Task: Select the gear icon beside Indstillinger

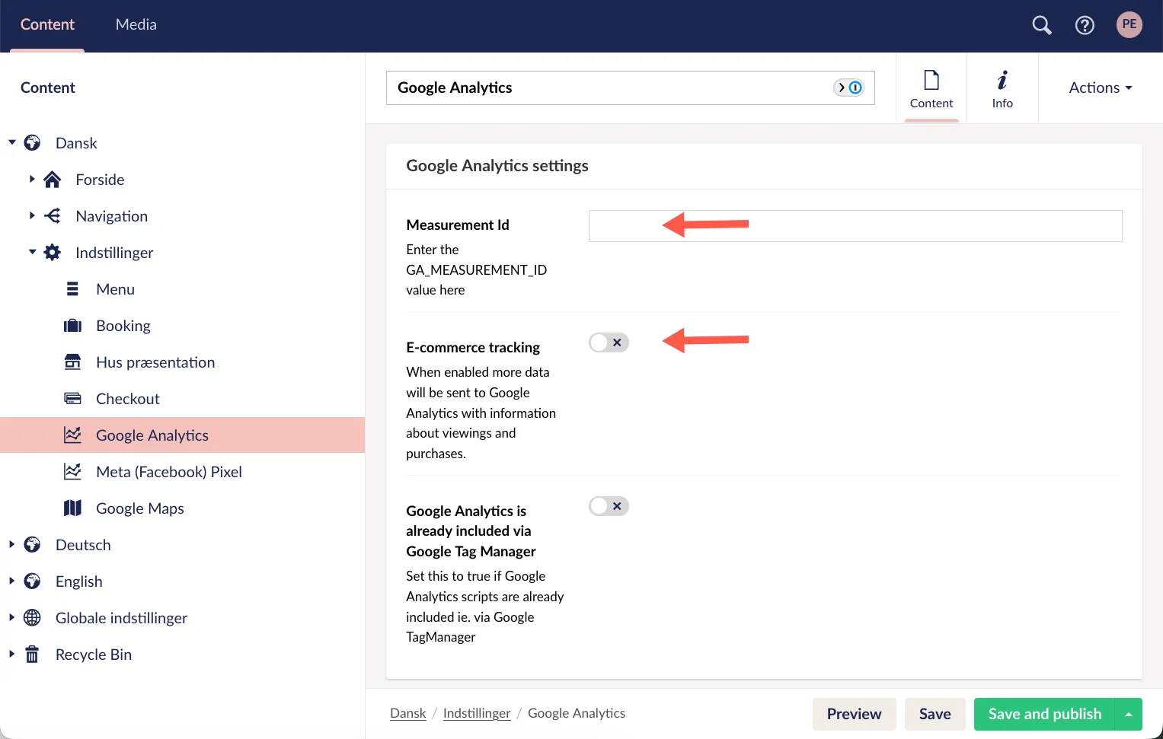Action: [51, 252]
